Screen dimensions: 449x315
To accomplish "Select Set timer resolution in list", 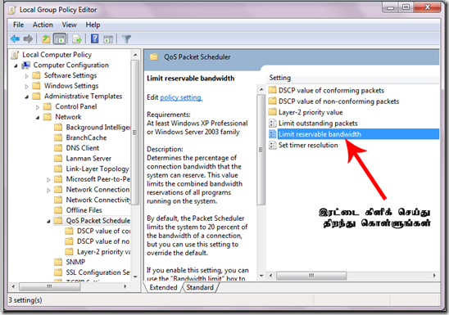I will click(308, 145).
